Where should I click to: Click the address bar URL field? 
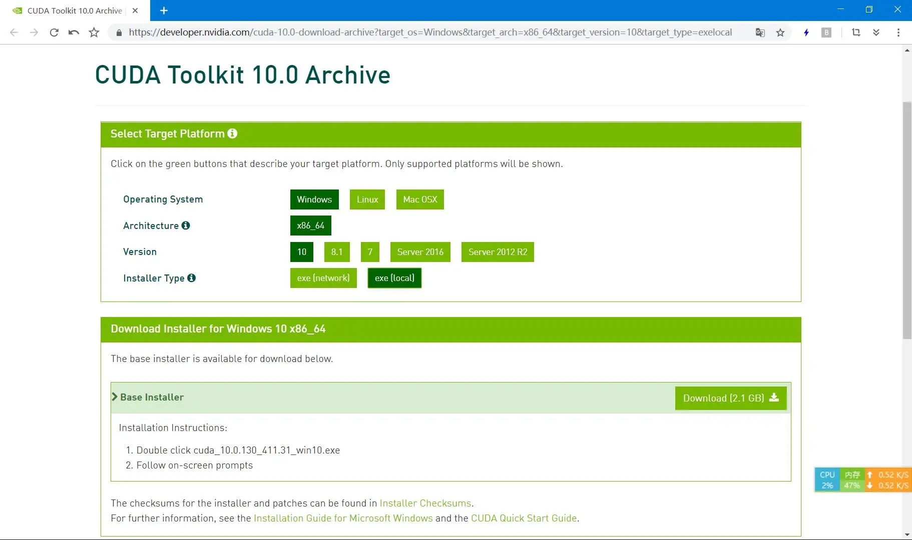[x=430, y=32]
